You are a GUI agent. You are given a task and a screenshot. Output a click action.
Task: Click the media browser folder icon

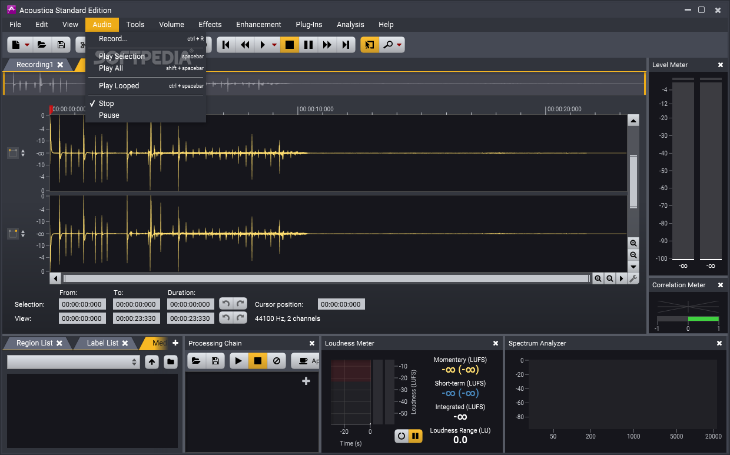click(x=171, y=362)
